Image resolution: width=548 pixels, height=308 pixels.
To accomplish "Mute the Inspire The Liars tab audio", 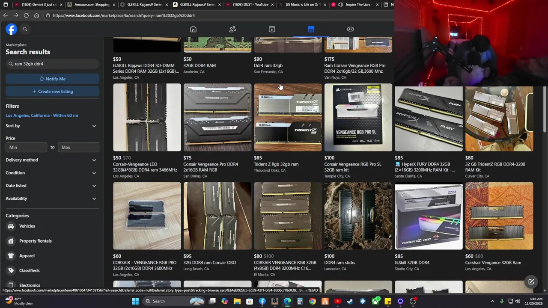I will coord(340,5).
